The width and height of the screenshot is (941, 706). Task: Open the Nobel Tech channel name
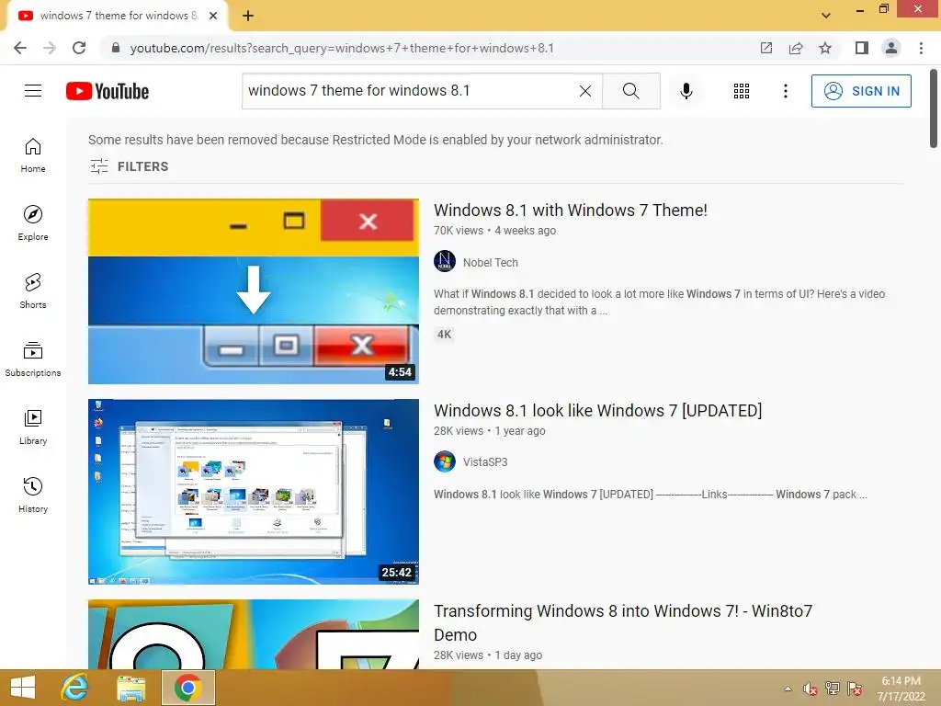491,262
